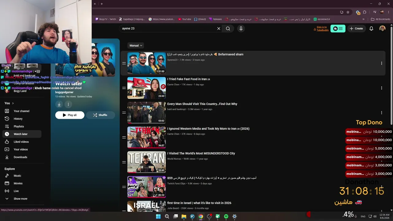This screenshot has height=221, width=393.
Task: Open Downloads in the sidebar
Action: [21, 157]
